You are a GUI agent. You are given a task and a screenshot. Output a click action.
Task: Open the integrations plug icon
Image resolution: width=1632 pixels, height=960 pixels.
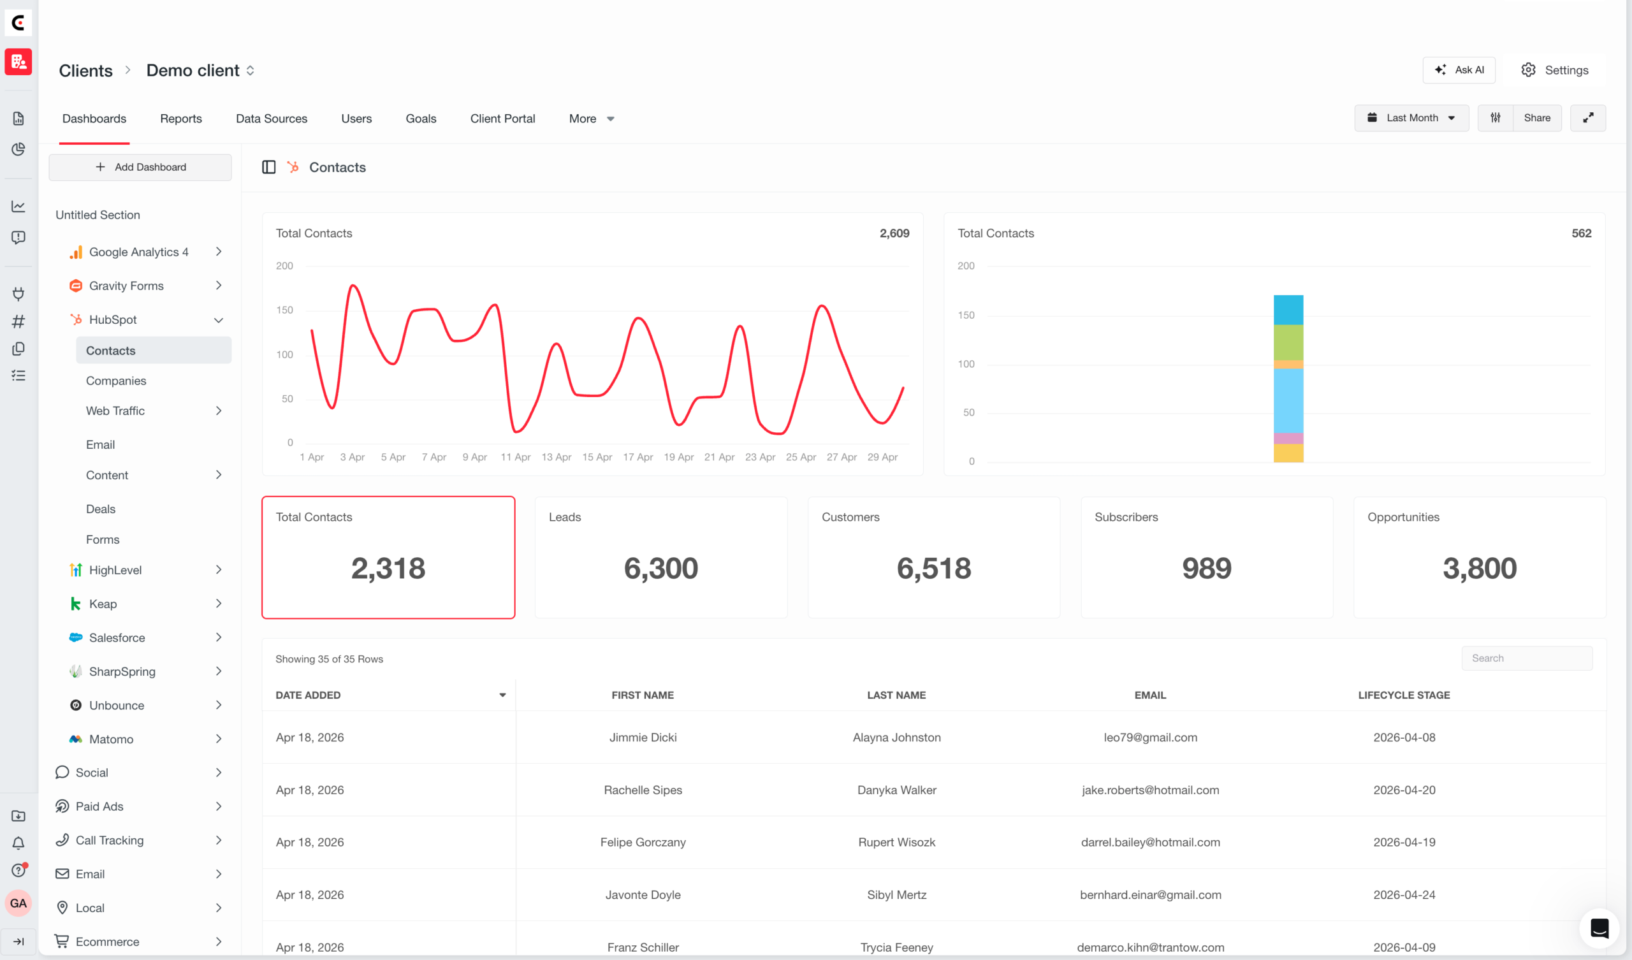pos(18,294)
